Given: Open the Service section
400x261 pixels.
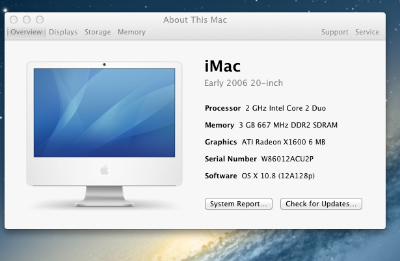Looking at the screenshot, I should pyautogui.click(x=367, y=32).
